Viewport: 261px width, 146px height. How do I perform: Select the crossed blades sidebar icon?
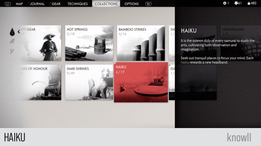[x=12, y=51]
